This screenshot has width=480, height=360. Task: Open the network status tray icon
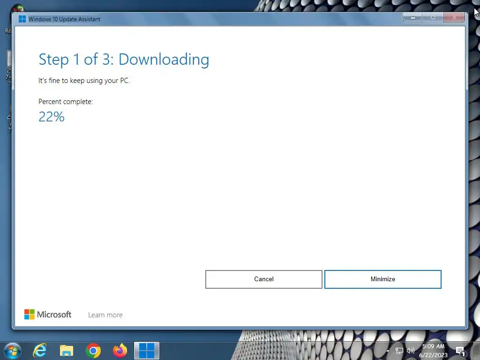399,351
